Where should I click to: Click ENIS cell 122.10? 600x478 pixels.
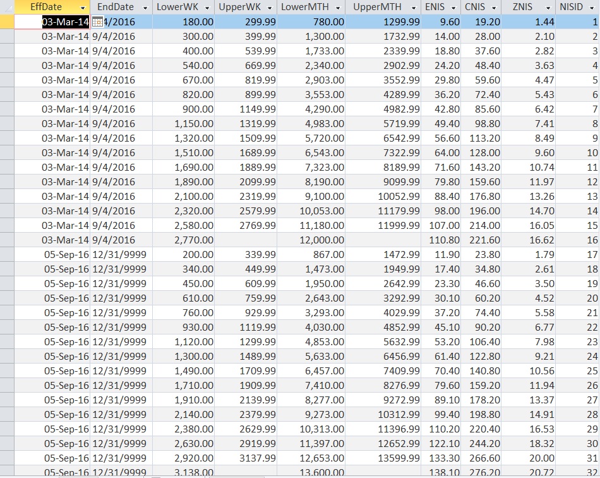tap(441, 444)
